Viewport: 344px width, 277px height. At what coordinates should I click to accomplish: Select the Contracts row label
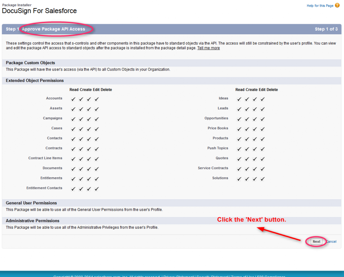tap(54, 148)
